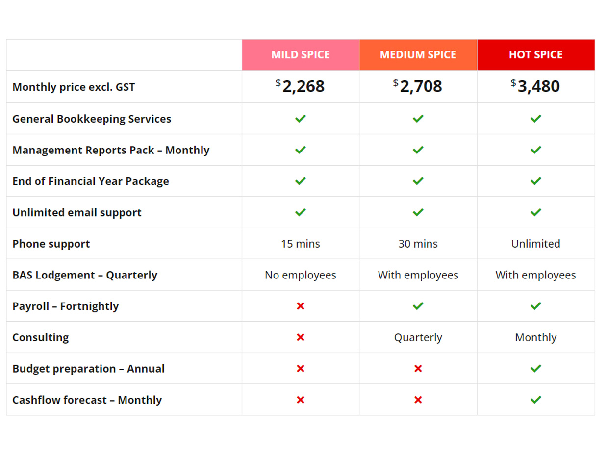607x455 pixels.
Task: Click Hot Spice Unlimited email support checkmark
Action: [536, 212]
